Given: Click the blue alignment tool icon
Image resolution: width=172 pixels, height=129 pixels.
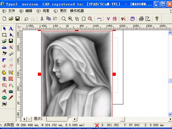Looking at the screenshot, I should [4, 79].
